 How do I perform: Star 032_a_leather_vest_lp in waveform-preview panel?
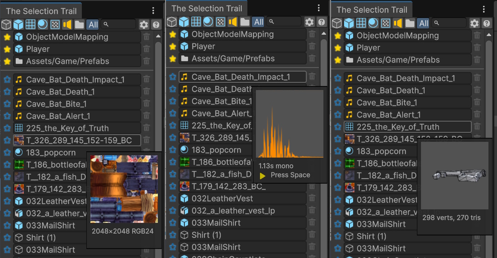[x=172, y=211]
